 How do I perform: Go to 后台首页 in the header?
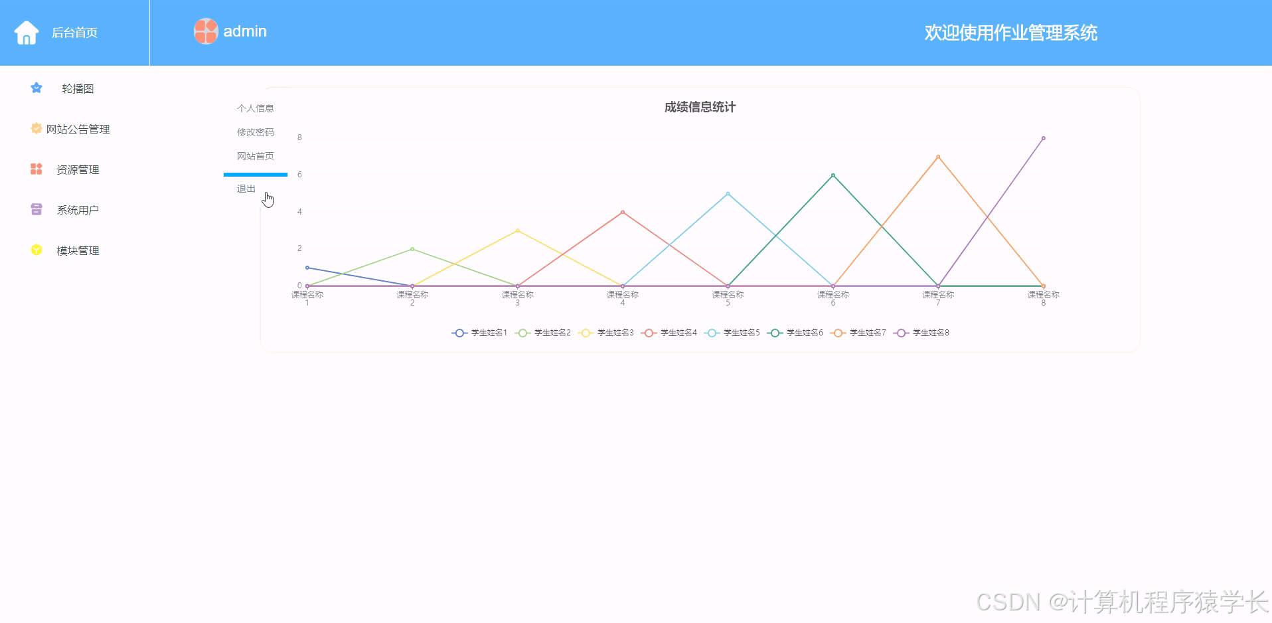click(x=74, y=33)
